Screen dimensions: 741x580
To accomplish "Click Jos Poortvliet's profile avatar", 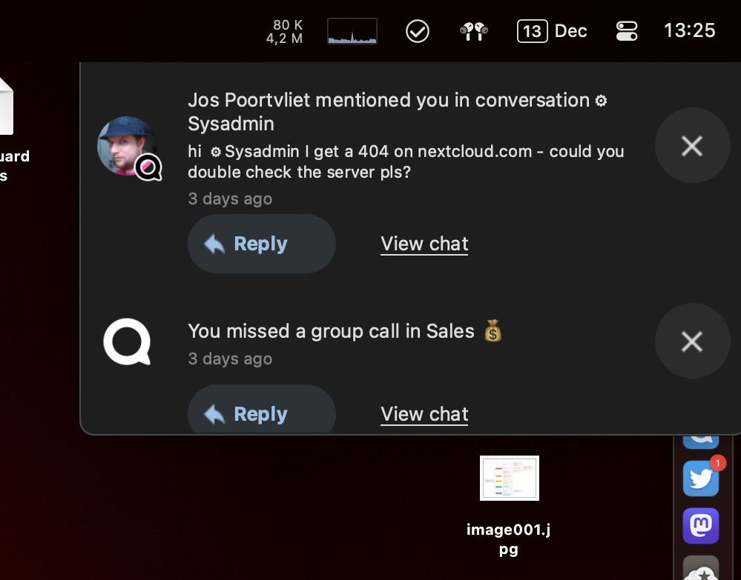I will tap(126, 145).
